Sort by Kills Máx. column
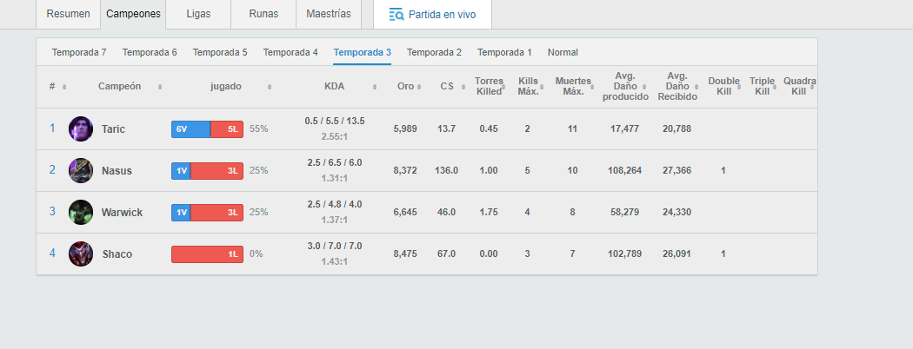Screen dimensions: 913x349 click(528, 86)
